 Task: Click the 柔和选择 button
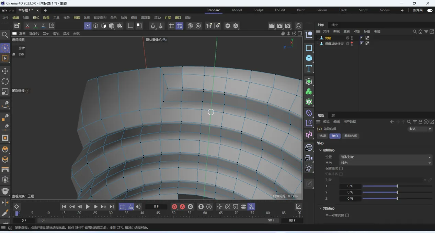pos(351,136)
